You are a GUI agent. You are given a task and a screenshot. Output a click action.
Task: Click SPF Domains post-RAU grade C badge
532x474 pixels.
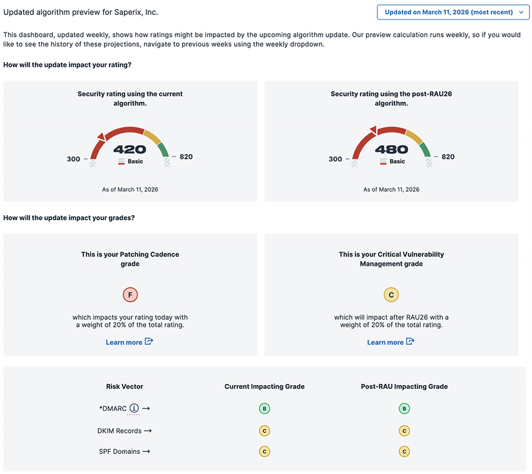click(x=404, y=451)
